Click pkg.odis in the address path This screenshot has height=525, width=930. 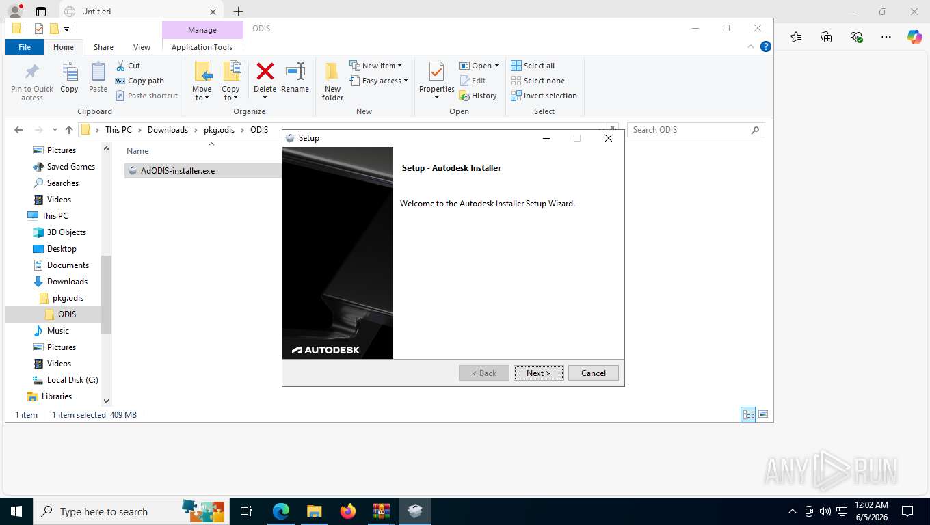tap(220, 130)
